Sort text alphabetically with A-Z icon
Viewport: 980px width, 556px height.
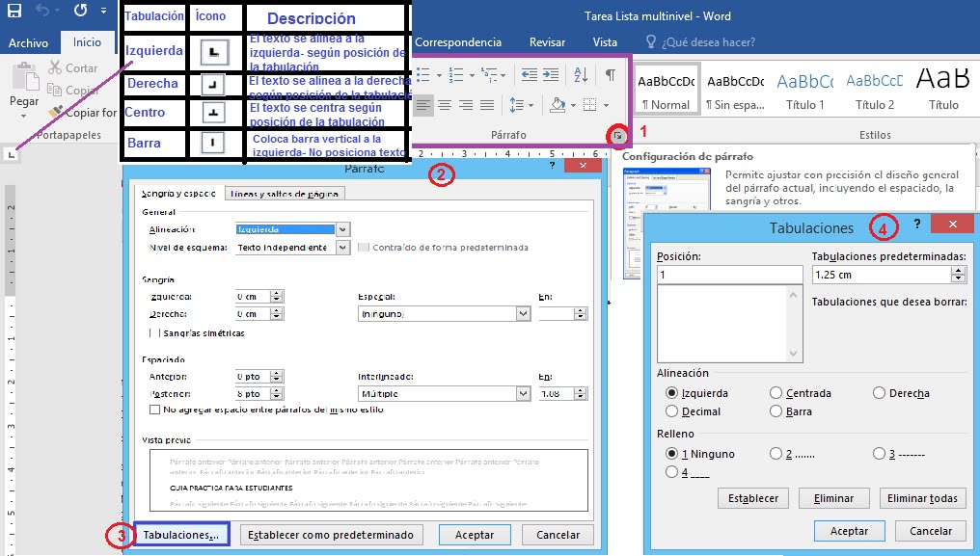580,75
